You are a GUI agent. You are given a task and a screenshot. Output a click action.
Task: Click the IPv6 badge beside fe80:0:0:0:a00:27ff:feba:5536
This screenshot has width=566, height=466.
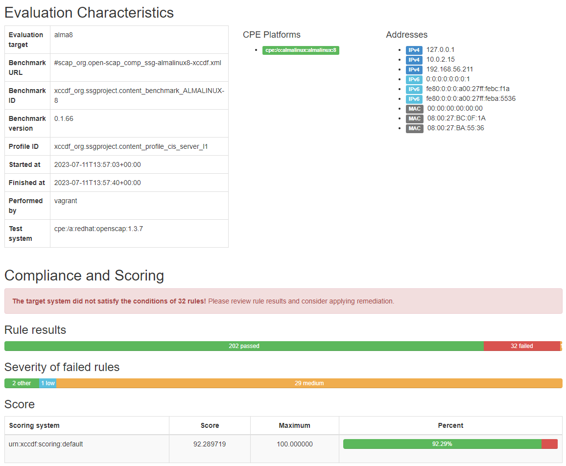(414, 99)
